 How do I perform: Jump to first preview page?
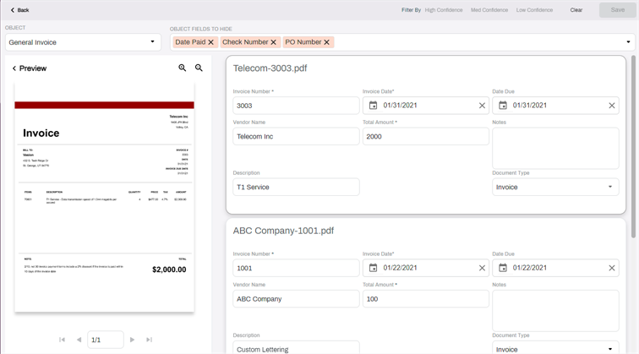(62, 340)
